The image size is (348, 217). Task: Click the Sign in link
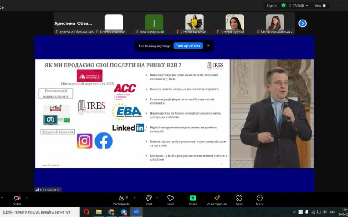271,6
